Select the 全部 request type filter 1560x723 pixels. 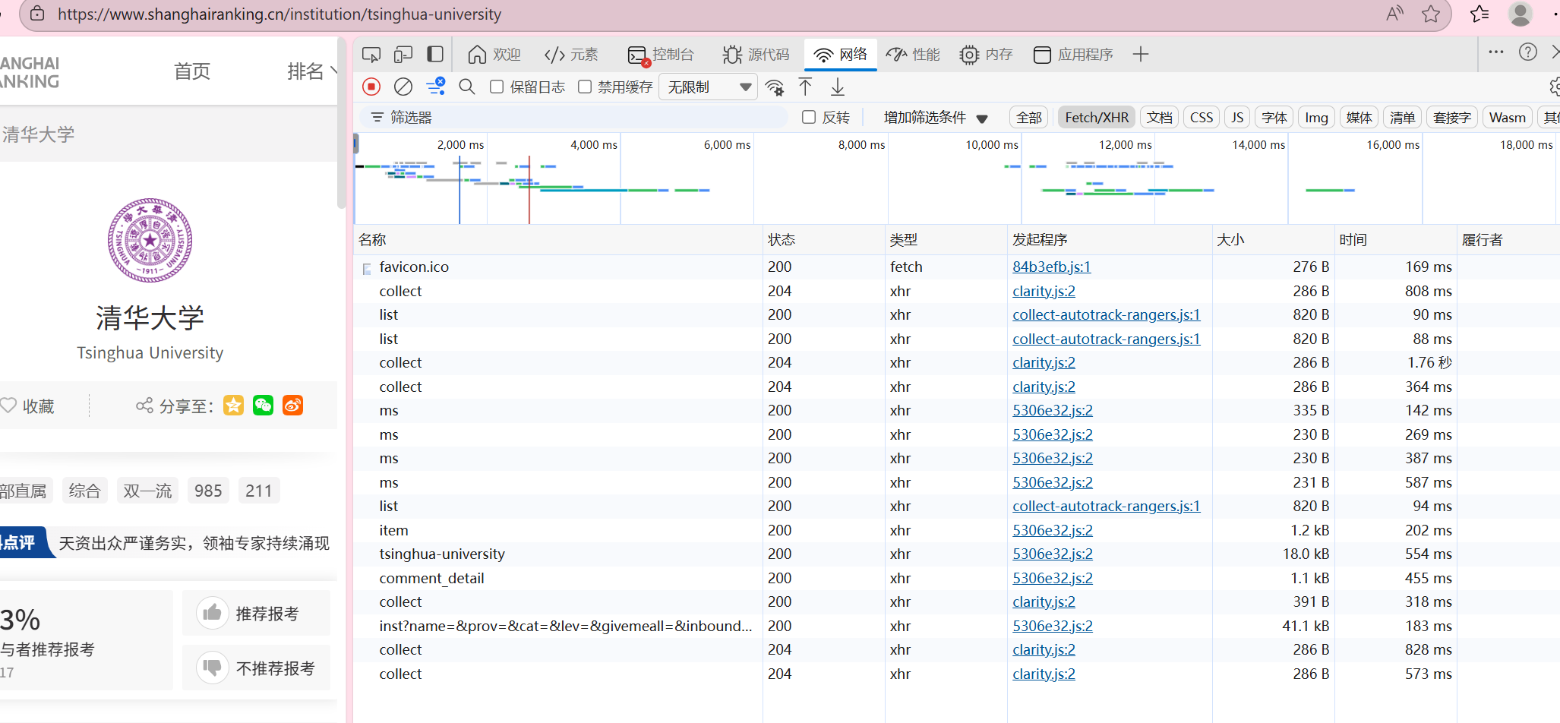tap(1029, 118)
